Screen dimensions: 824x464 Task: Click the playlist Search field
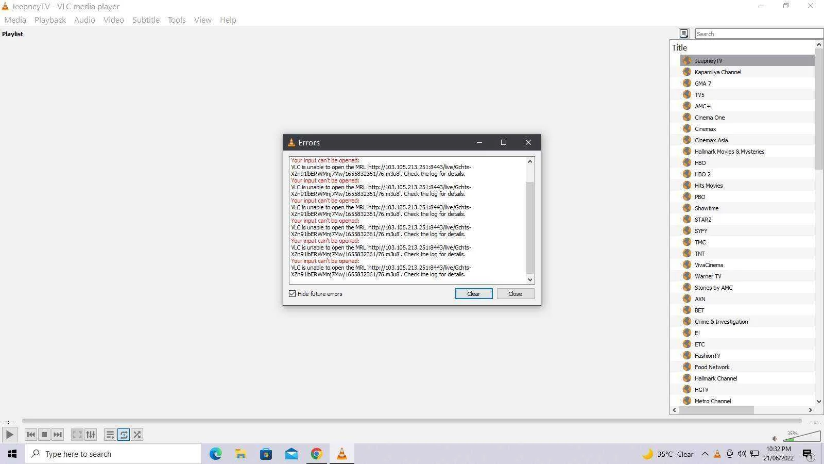click(x=759, y=34)
